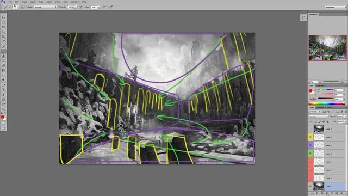This screenshot has width=348, height=196.
Task: Click the Navigator zoom slider
Action: [331, 82]
